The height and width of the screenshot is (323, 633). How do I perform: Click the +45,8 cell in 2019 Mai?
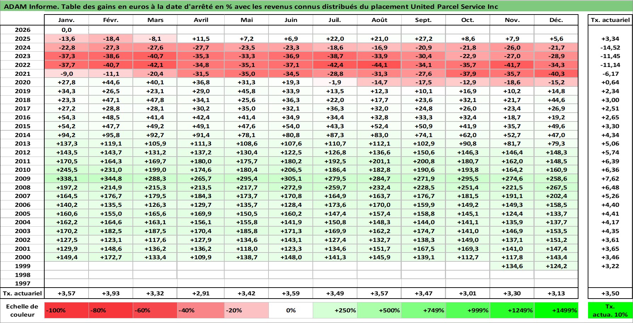tap(247, 91)
